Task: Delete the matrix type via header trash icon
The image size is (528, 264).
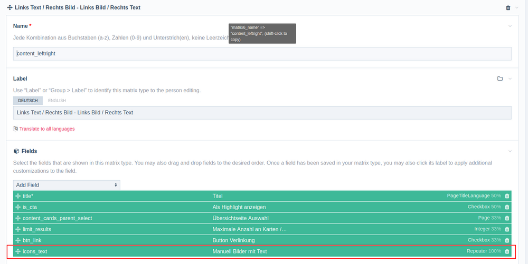Action: 508,8
